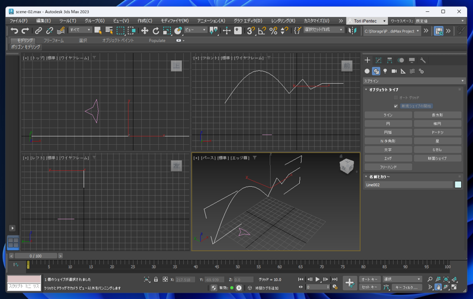Viewport: 473px width, 299px height.
Task: Click the ドーナツ shape button
Action: pos(438,132)
